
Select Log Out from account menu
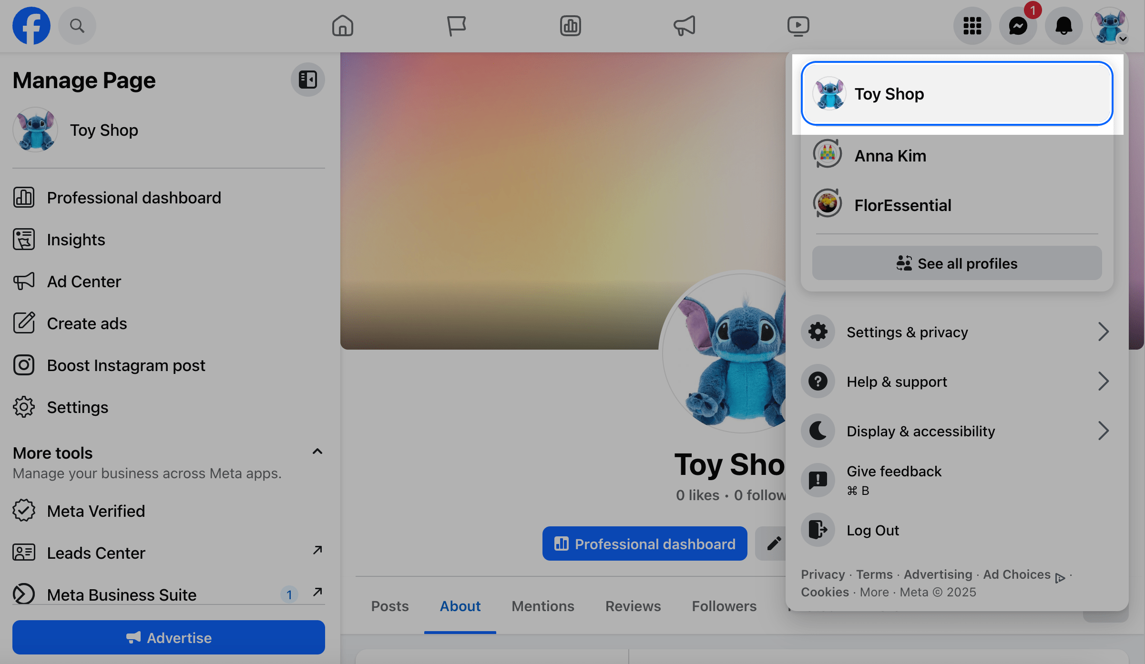tap(872, 530)
